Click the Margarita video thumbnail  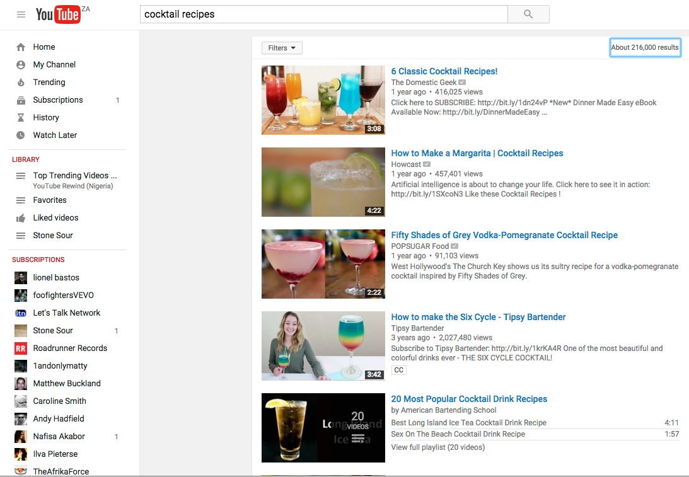pos(323,182)
